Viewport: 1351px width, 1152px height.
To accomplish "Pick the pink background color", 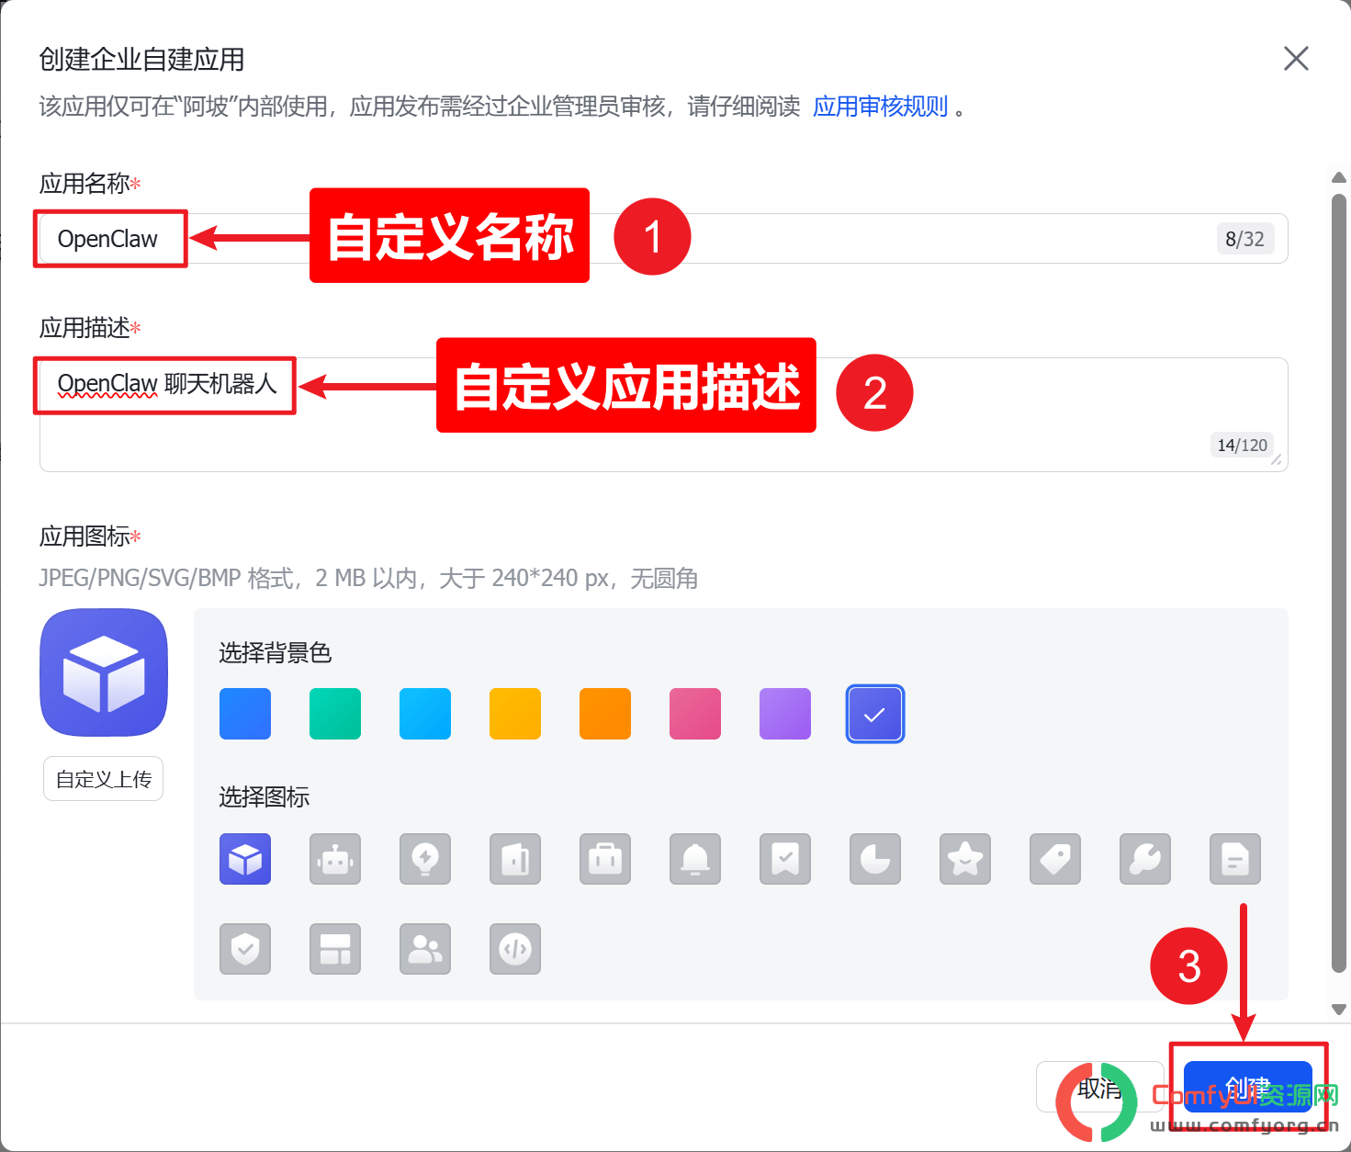I will (695, 714).
